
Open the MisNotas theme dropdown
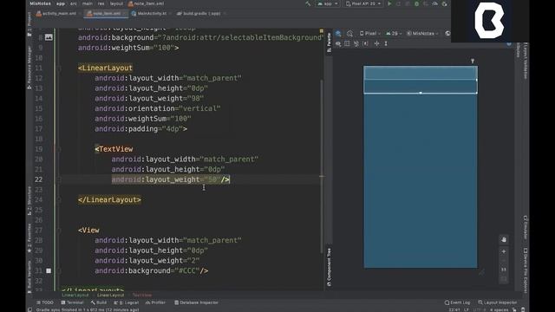pos(422,33)
